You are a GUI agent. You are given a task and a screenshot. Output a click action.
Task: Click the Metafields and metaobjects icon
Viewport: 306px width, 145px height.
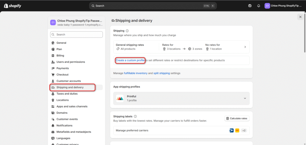(53, 132)
